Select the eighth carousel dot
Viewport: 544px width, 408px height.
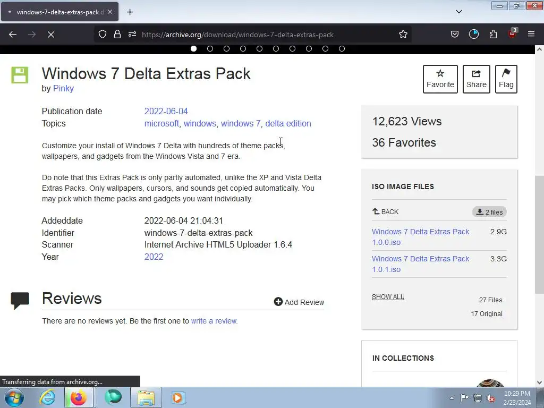309,49
